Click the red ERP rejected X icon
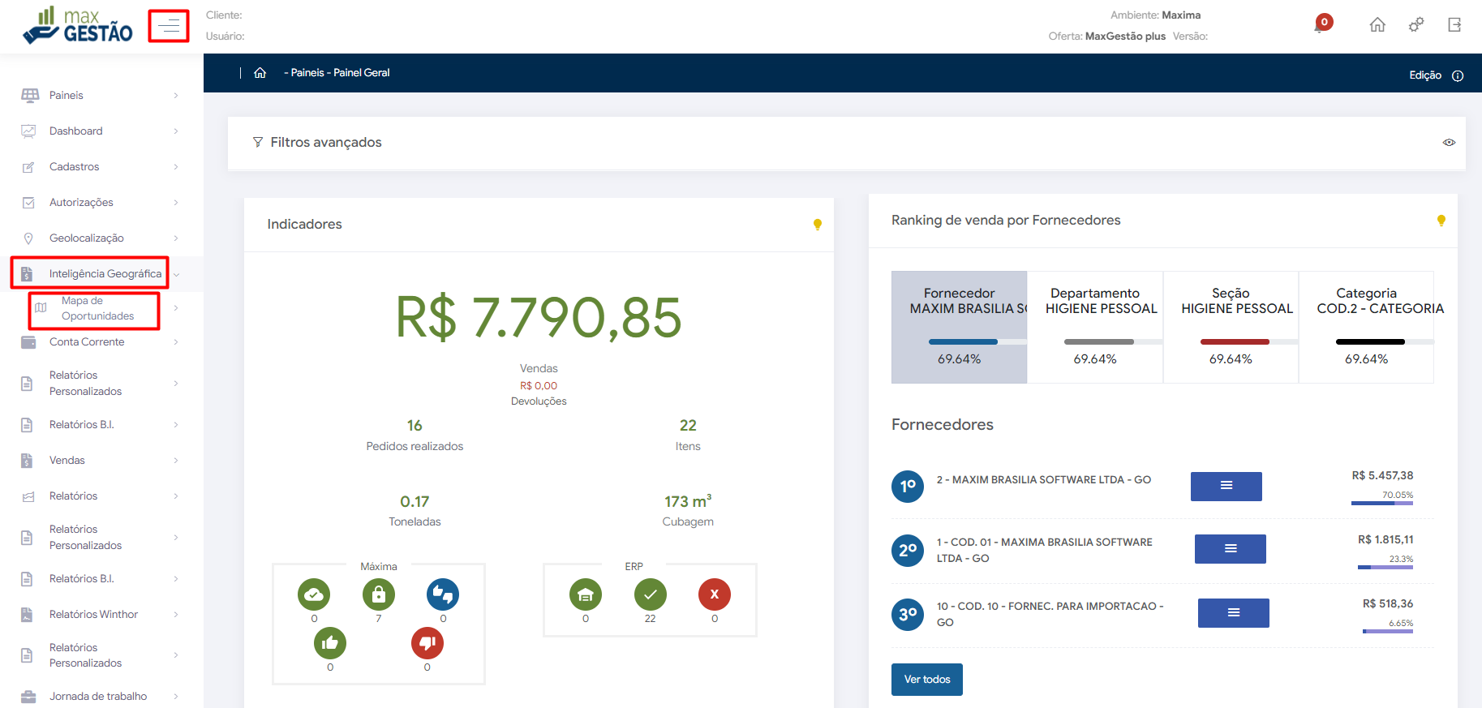 (714, 594)
